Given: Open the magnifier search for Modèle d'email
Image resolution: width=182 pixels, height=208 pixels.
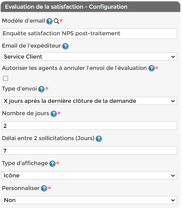Looking at the screenshot, I should [x=56, y=21].
